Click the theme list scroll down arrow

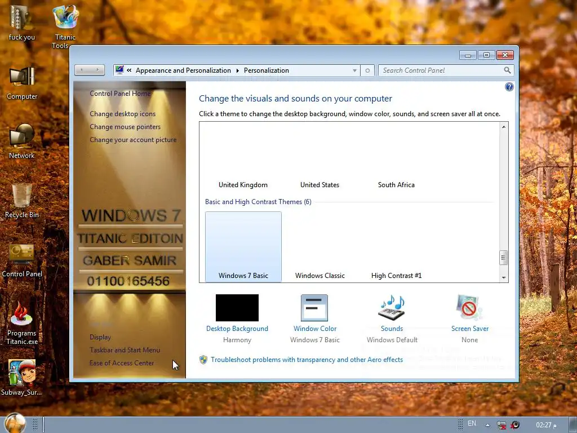click(x=504, y=277)
